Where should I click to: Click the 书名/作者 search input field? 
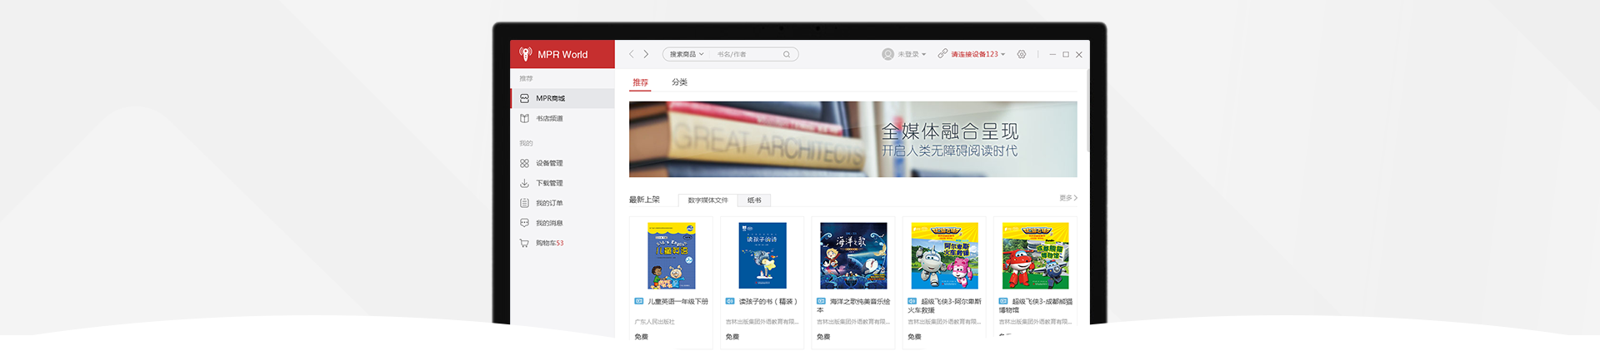click(746, 54)
